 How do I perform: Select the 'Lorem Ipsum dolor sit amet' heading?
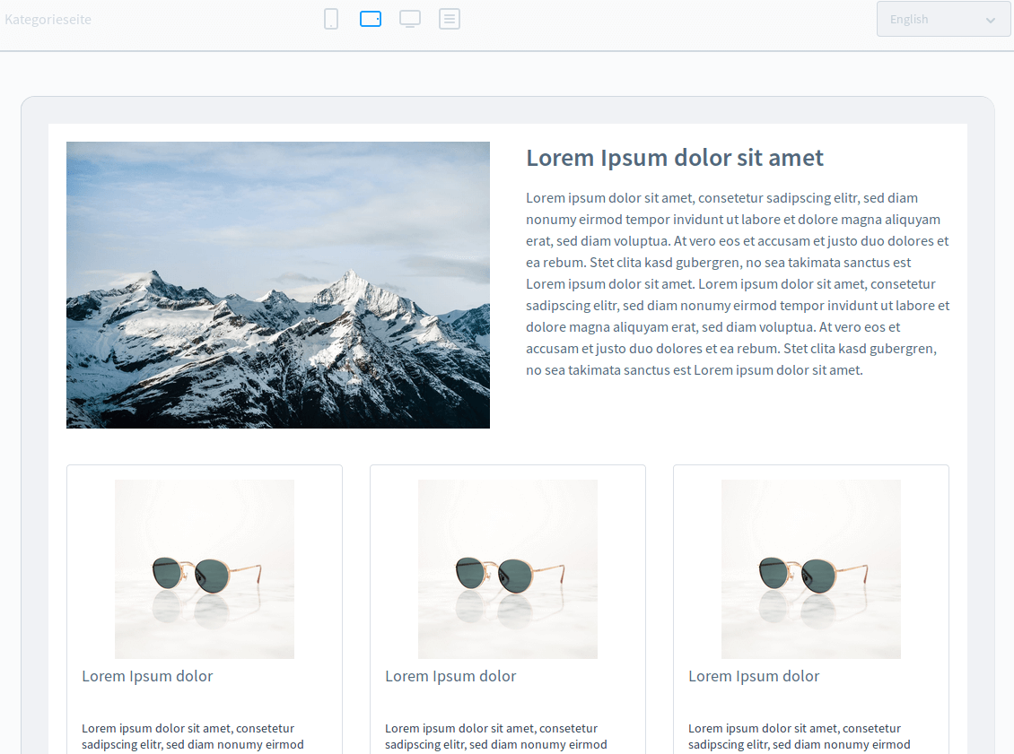[x=675, y=158]
